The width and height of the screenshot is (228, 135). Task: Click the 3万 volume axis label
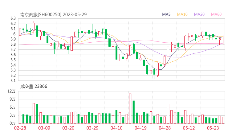point(13,115)
